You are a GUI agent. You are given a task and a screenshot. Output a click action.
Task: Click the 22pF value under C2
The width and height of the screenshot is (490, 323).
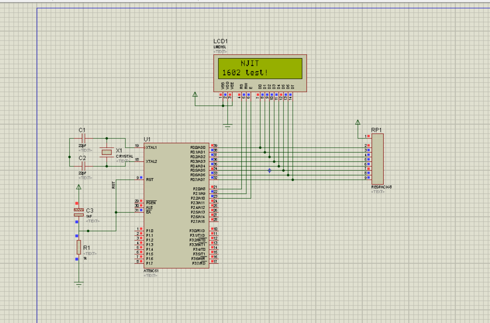pyautogui.click(x=82, y=173)
